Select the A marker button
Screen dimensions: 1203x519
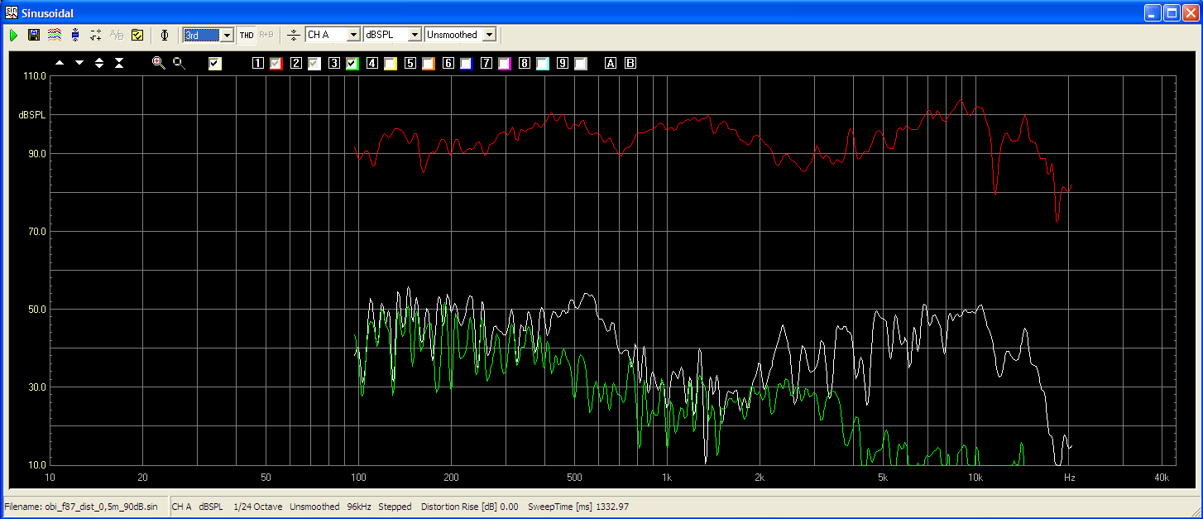611,64
